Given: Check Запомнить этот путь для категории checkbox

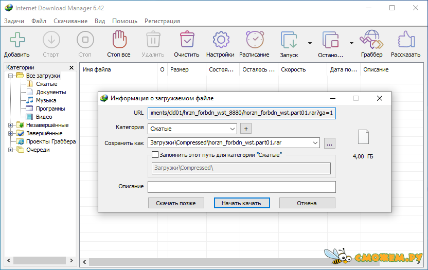Looking at the screenshot, I should tap(155, 155).
